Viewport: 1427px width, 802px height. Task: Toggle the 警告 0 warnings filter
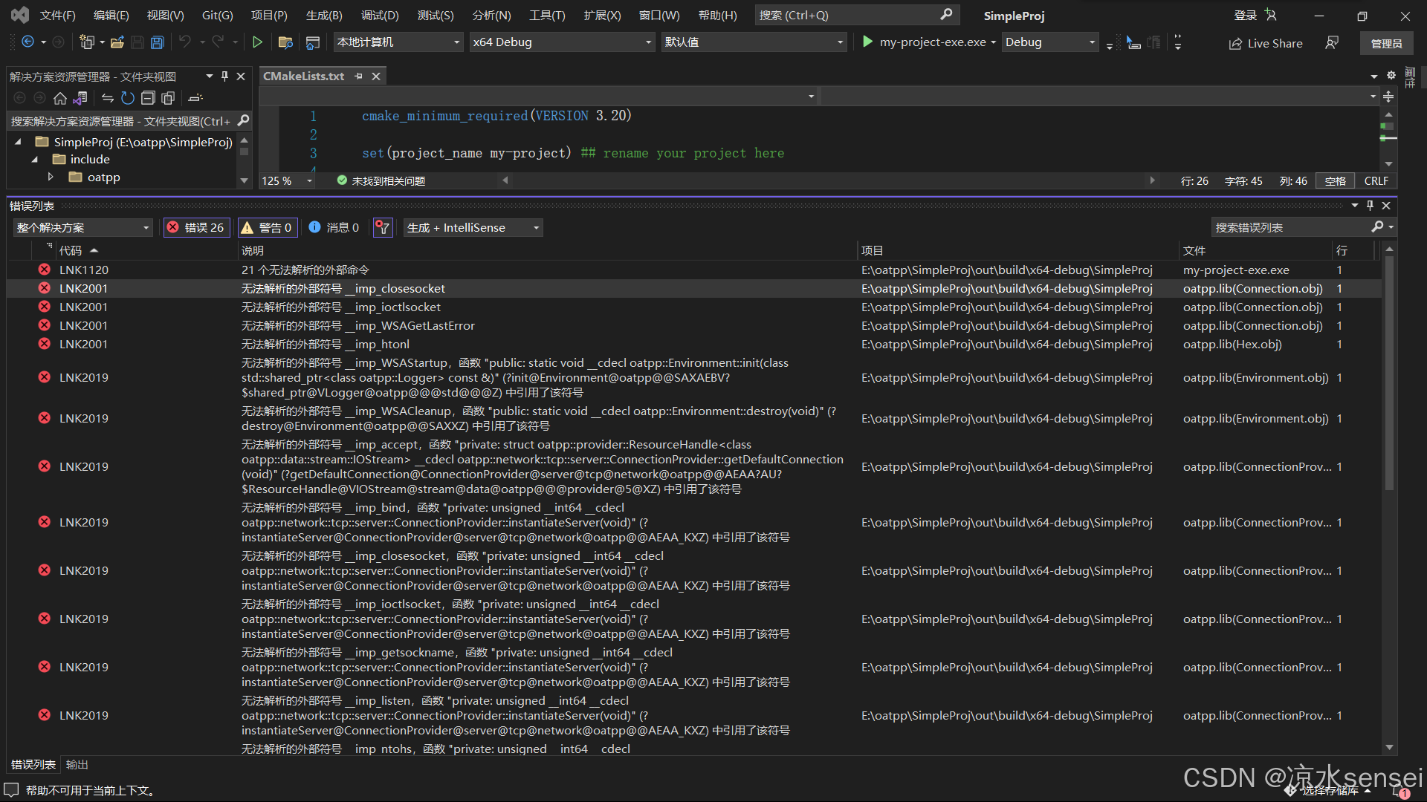pos(268,228)
